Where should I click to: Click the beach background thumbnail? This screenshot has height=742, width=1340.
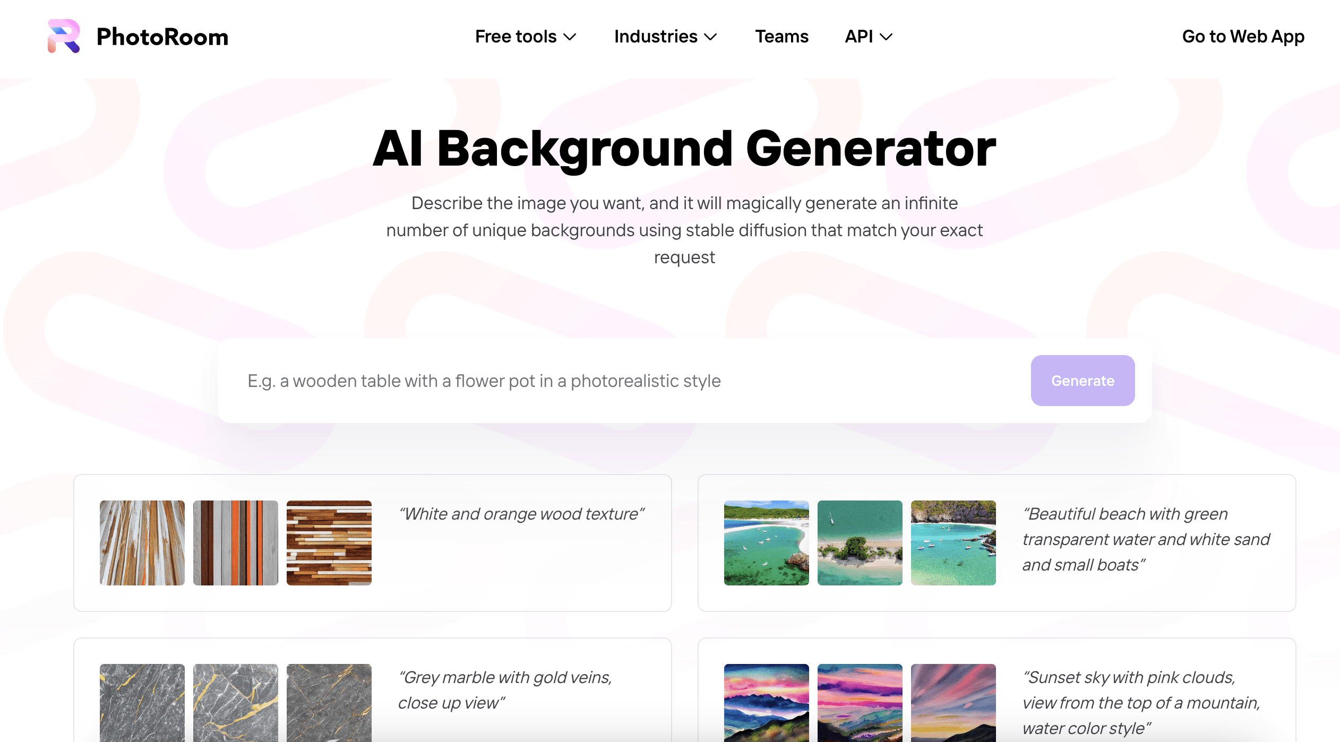766,542
